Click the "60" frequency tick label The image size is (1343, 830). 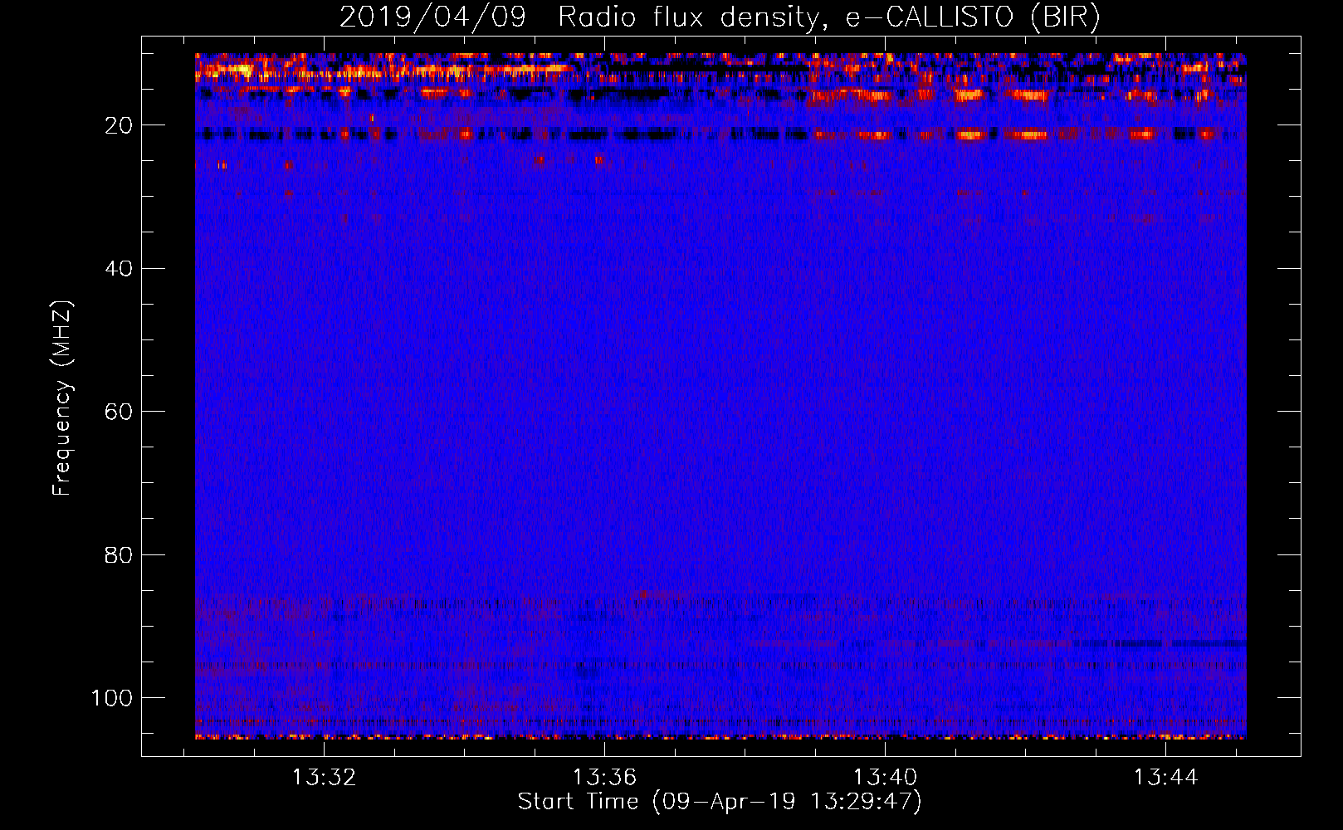point(119,412)
